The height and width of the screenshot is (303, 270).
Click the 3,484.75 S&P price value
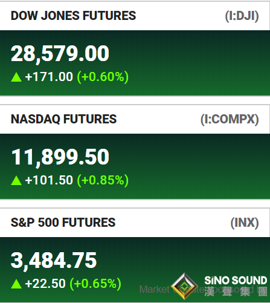[x=54, y=261]
